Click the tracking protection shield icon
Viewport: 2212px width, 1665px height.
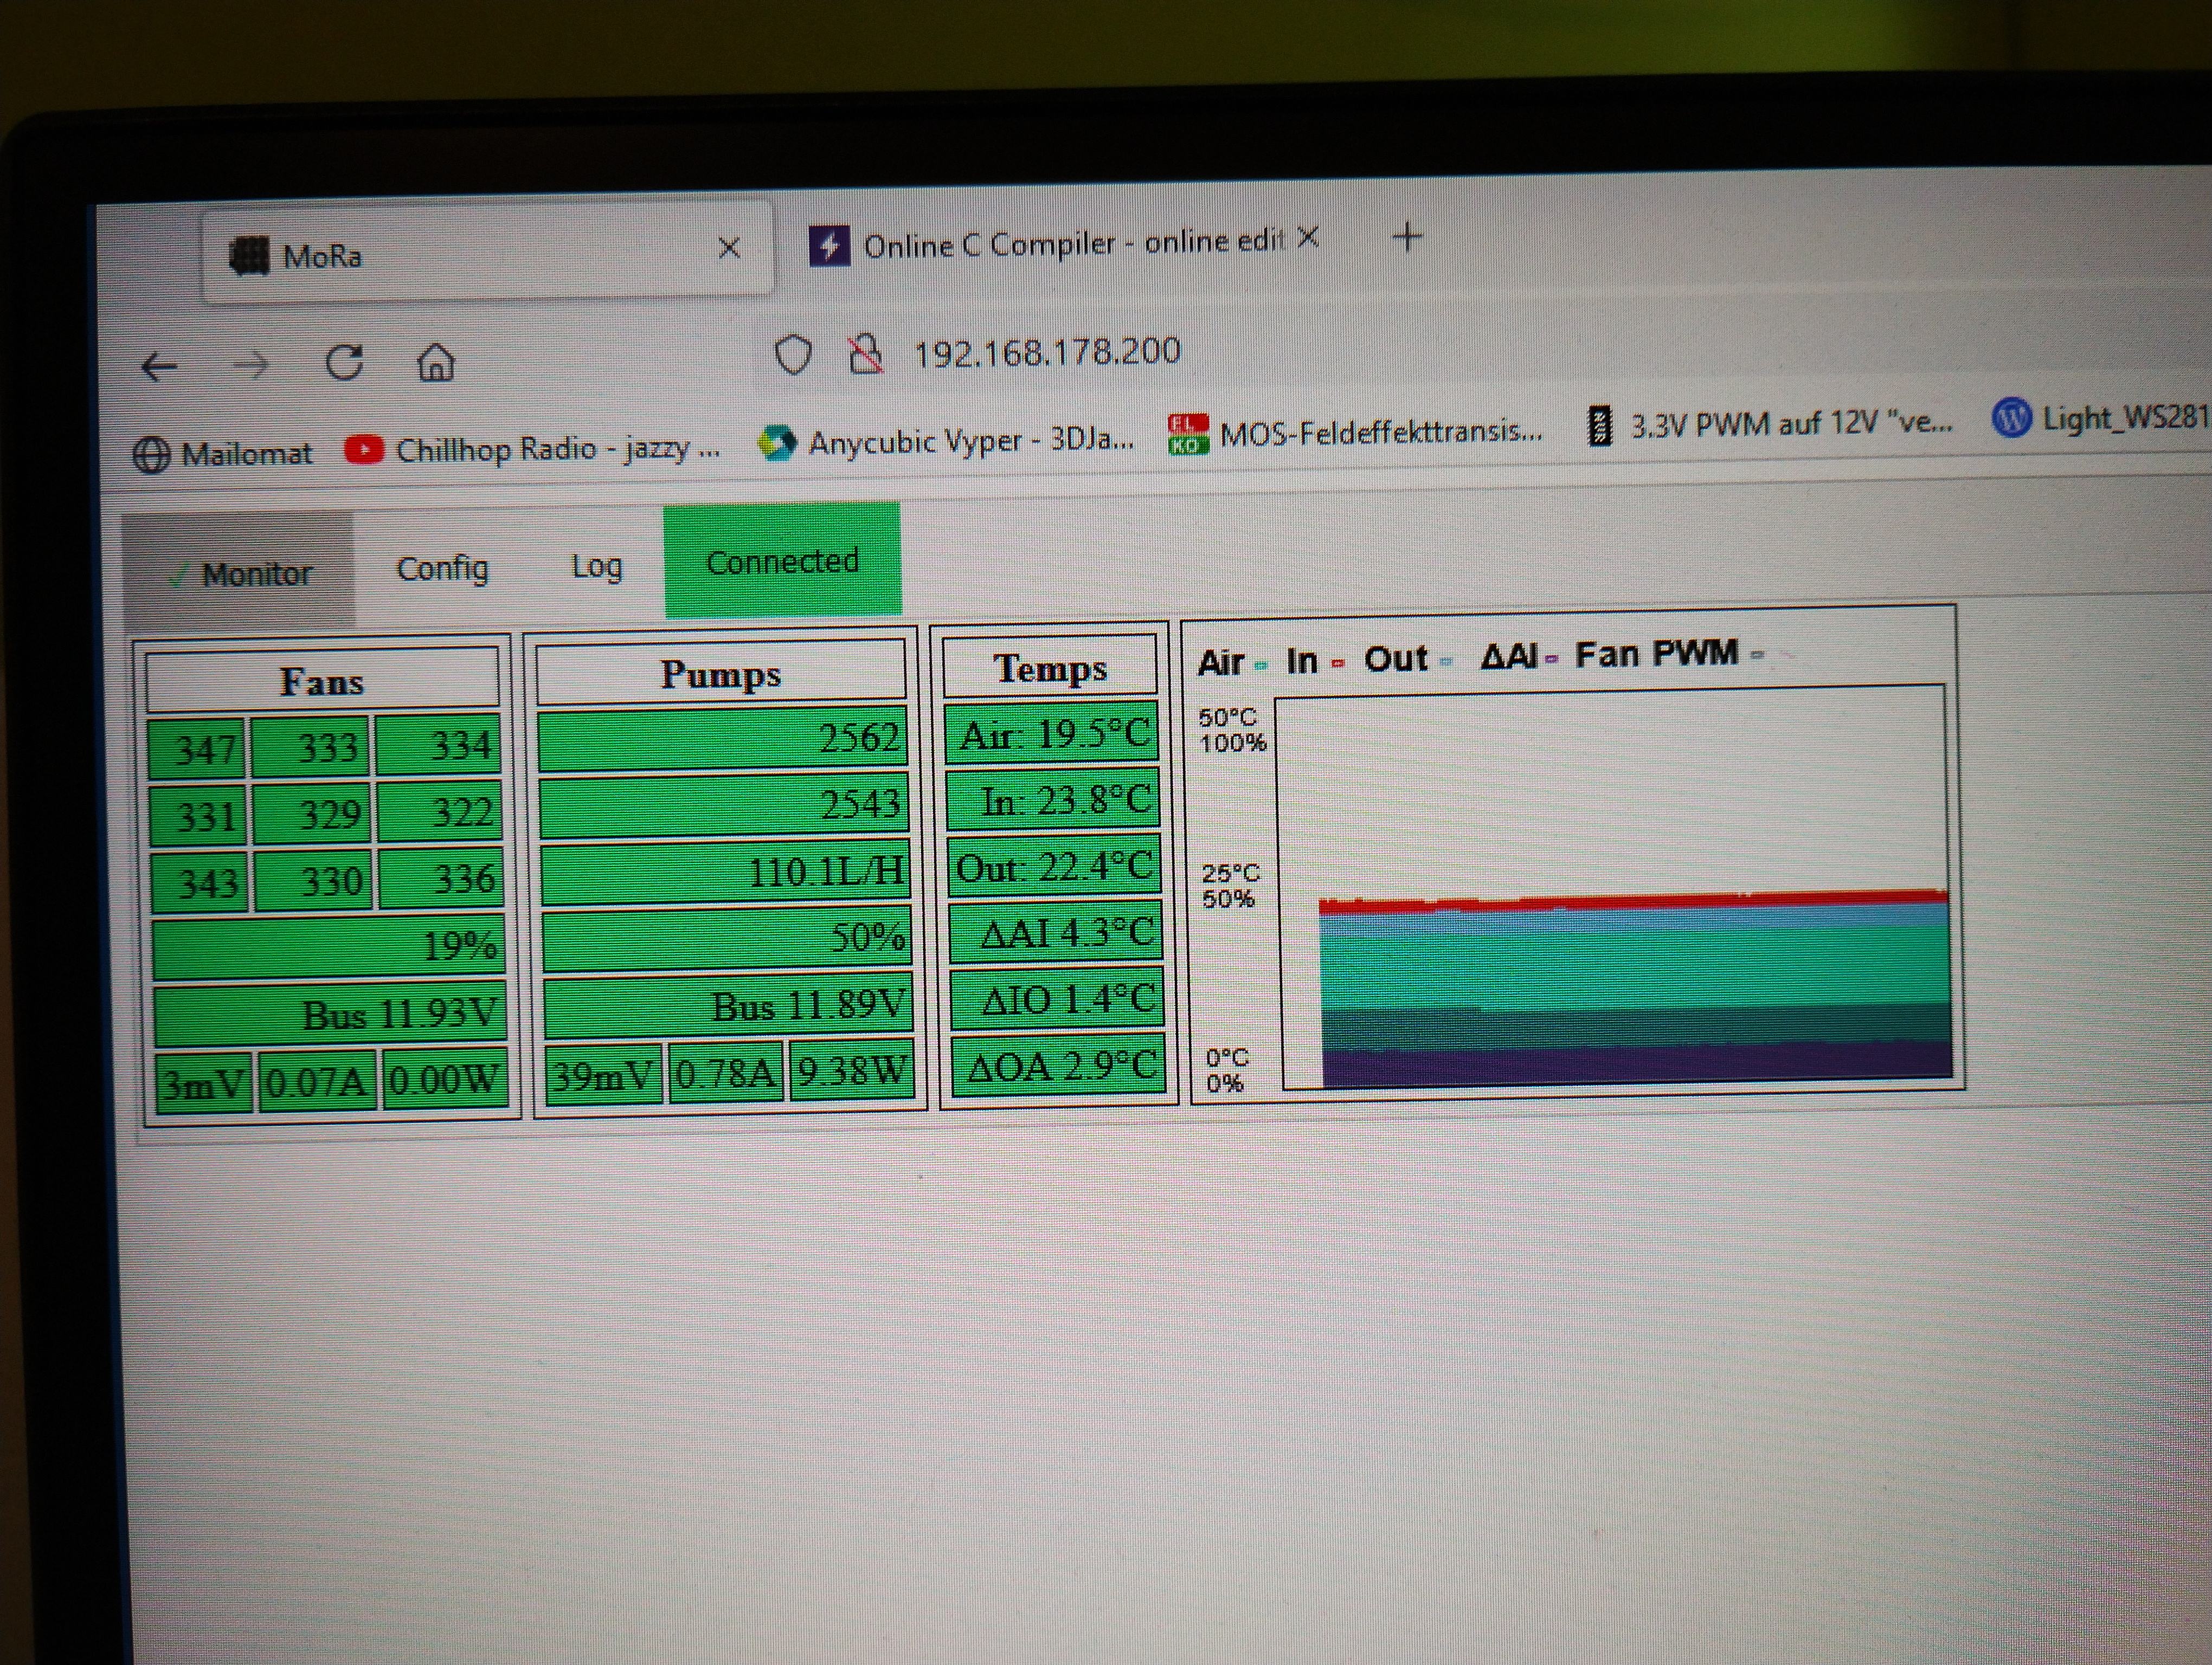coord(793,355)
